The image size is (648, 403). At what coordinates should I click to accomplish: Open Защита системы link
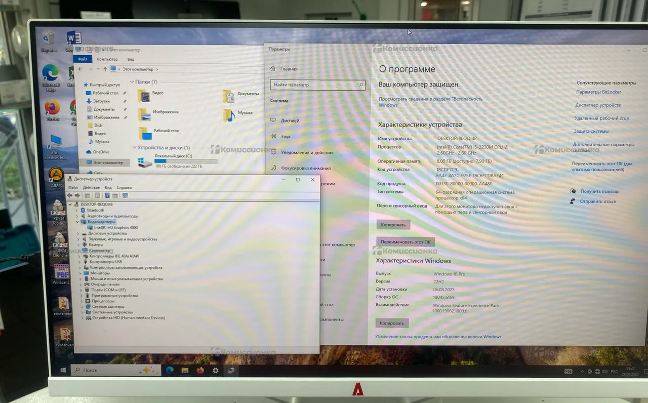[591, 132]
